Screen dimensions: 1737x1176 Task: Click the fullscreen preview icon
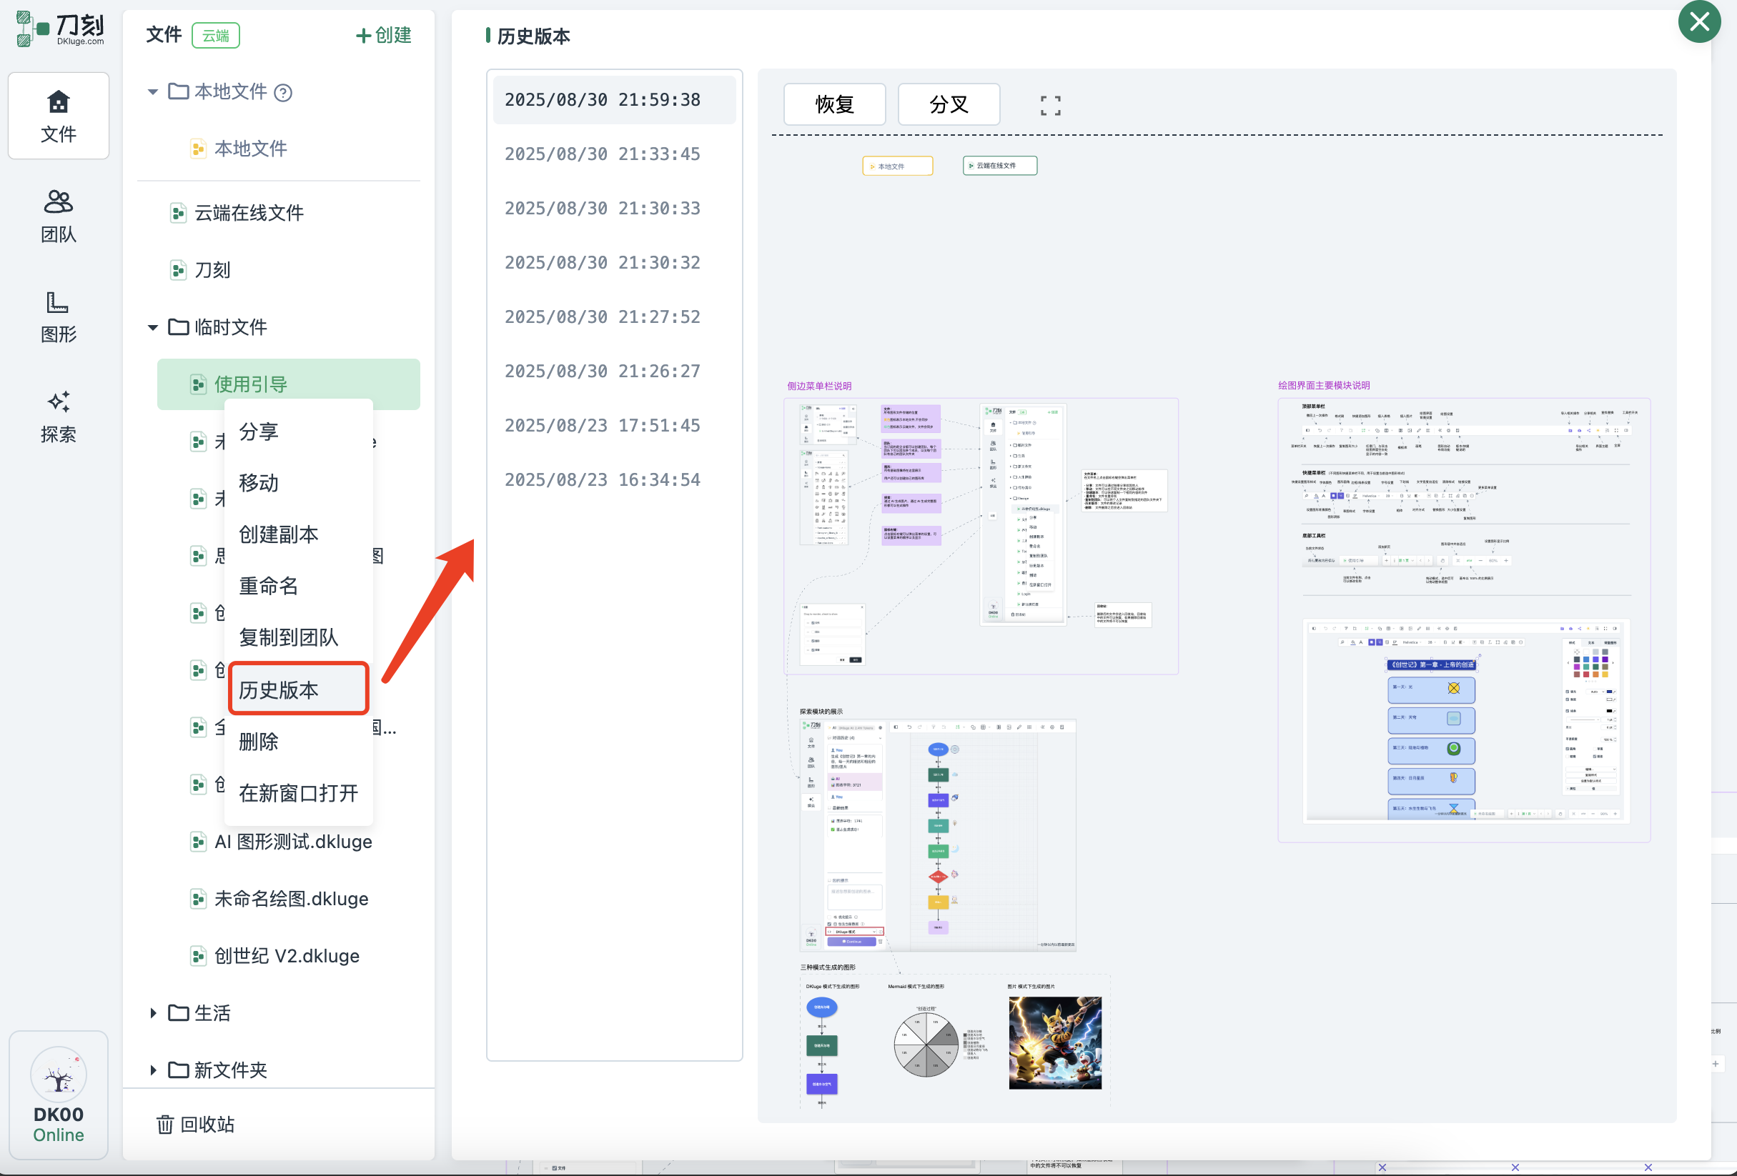1050,105
